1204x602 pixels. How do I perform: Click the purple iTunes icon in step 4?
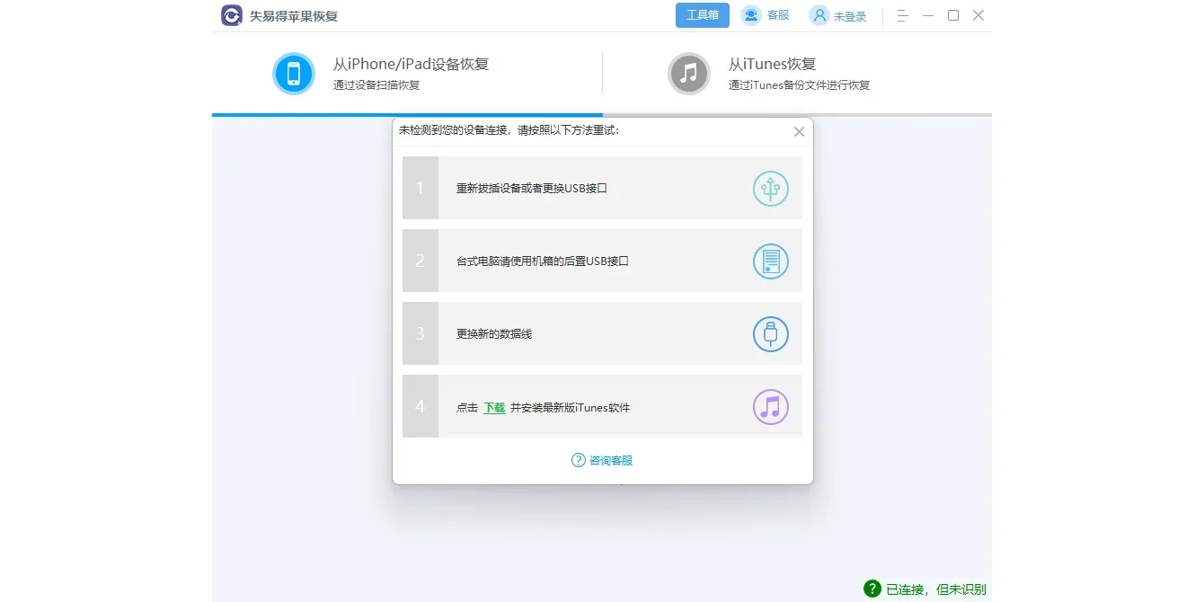[771, 407]
